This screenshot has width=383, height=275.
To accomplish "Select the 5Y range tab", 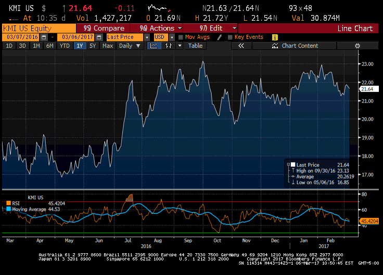I will pyautogui.click(x=93, y=46).
